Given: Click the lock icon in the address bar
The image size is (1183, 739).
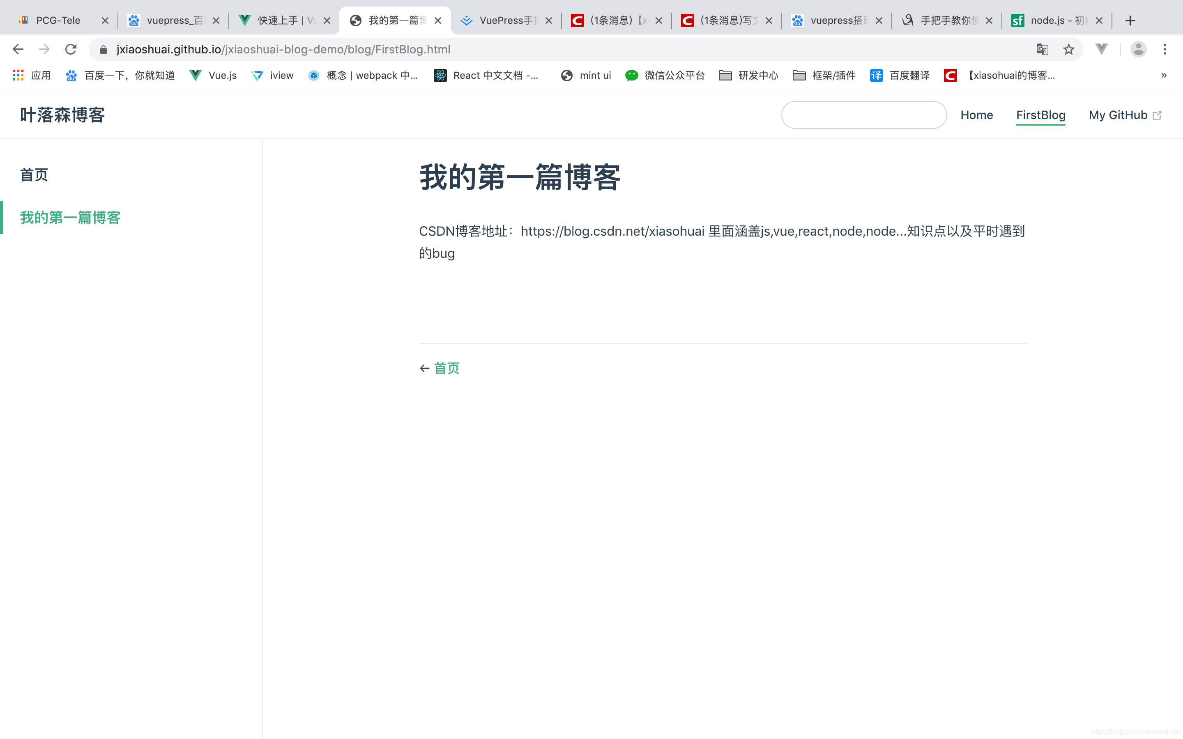Looking at the screenshot, I should [103, 49].
